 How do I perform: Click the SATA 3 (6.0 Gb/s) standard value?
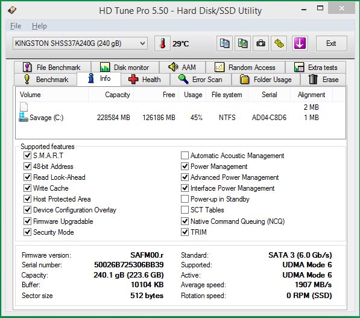(x=300, y=255)
